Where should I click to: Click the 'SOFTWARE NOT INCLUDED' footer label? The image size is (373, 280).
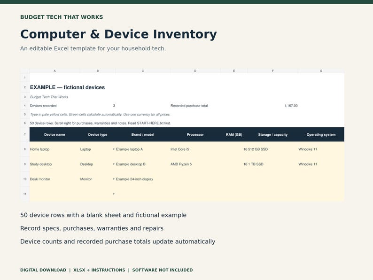(x=163, y=270)
